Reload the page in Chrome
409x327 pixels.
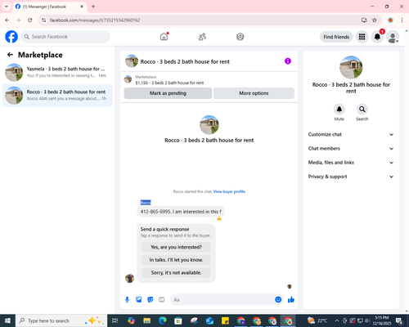[x=30, y=20]
